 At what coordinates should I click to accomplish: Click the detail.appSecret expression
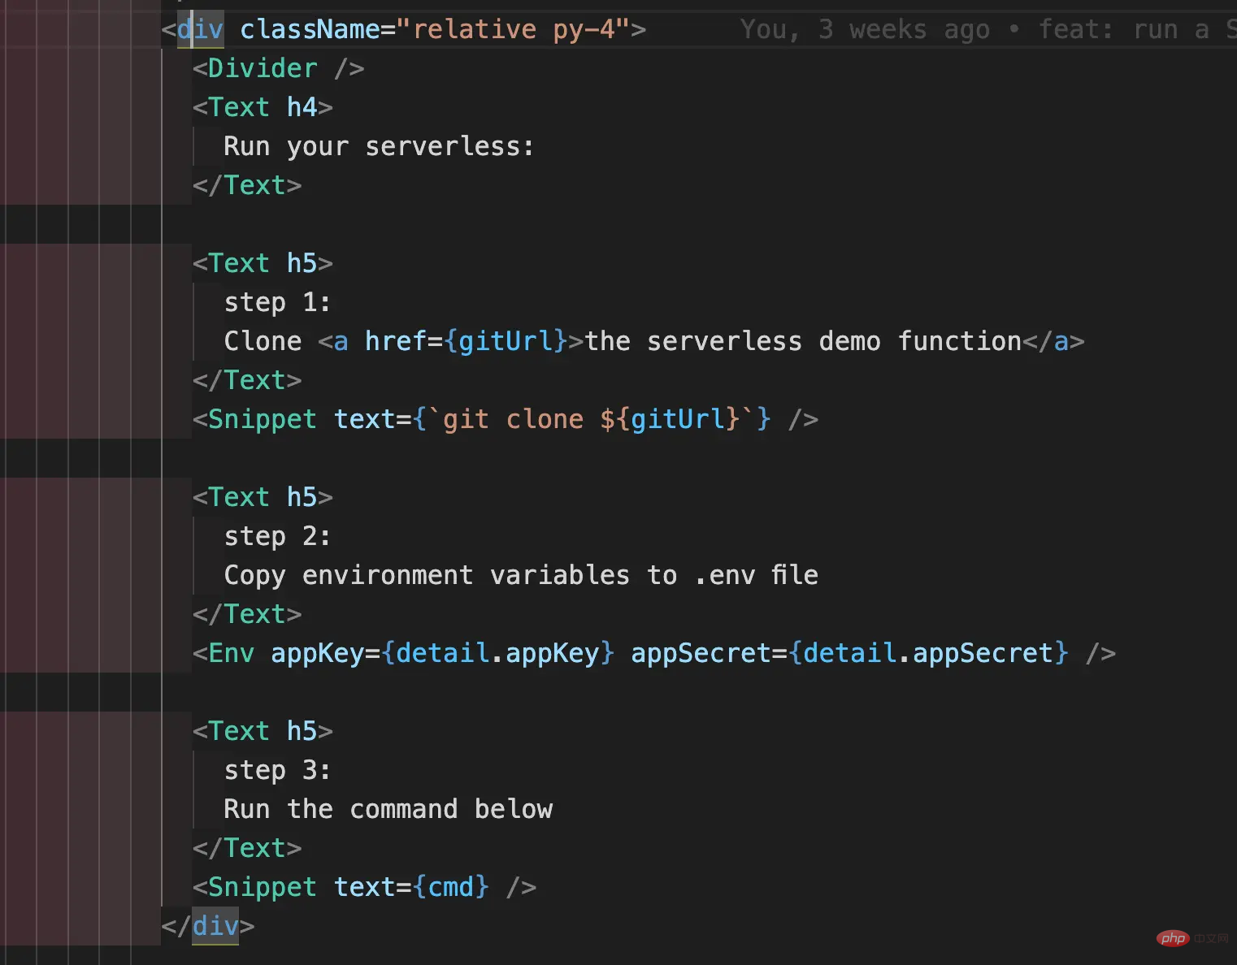click(x=928, y=654)
